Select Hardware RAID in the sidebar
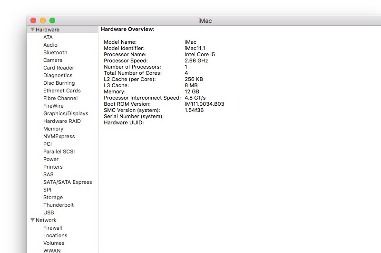381x253 pixels. click(x=62, y=121)
